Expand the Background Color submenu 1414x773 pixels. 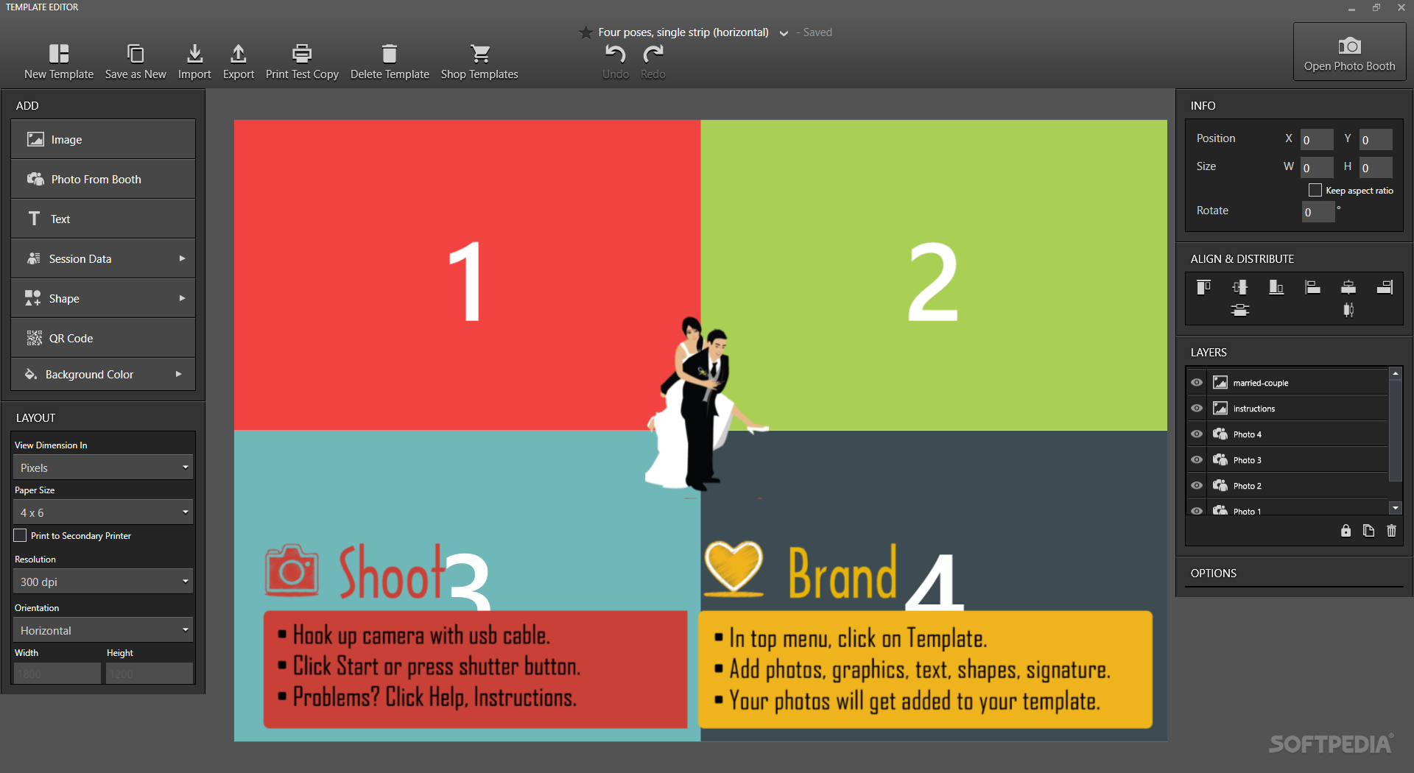178,374
